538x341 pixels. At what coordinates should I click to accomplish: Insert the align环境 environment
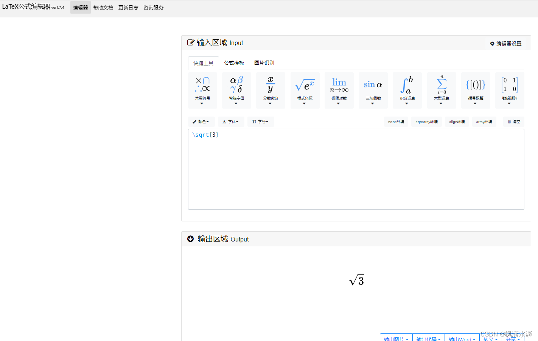[457, 121]
